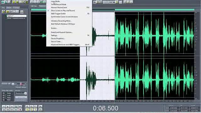Switch to the Favorites tab
The image size is (201, 113).
[x=16, y=8]
